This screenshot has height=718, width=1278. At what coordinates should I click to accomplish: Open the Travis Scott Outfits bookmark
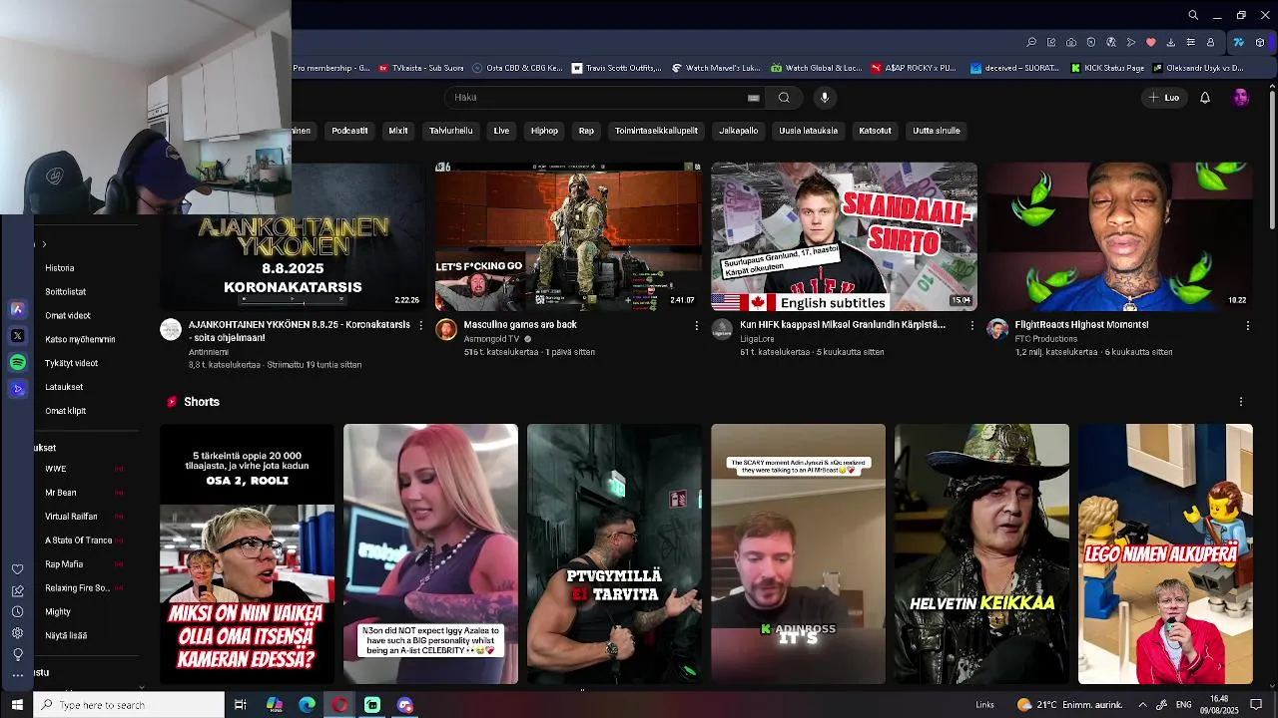[616, 68]
